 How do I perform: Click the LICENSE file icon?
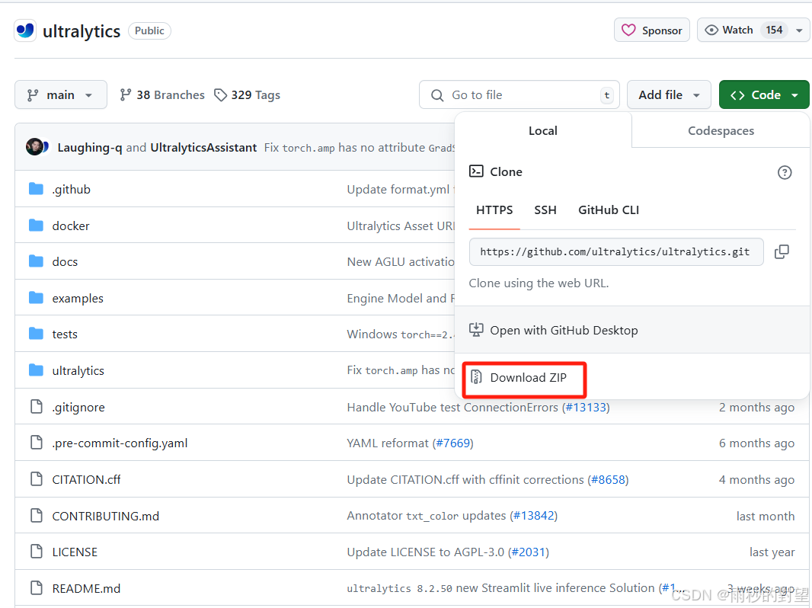37,552
